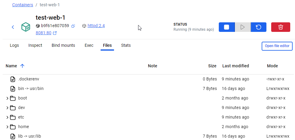Open the httpd:2.4 image link
The image size is (295, 140).
[x=96, y=26]
